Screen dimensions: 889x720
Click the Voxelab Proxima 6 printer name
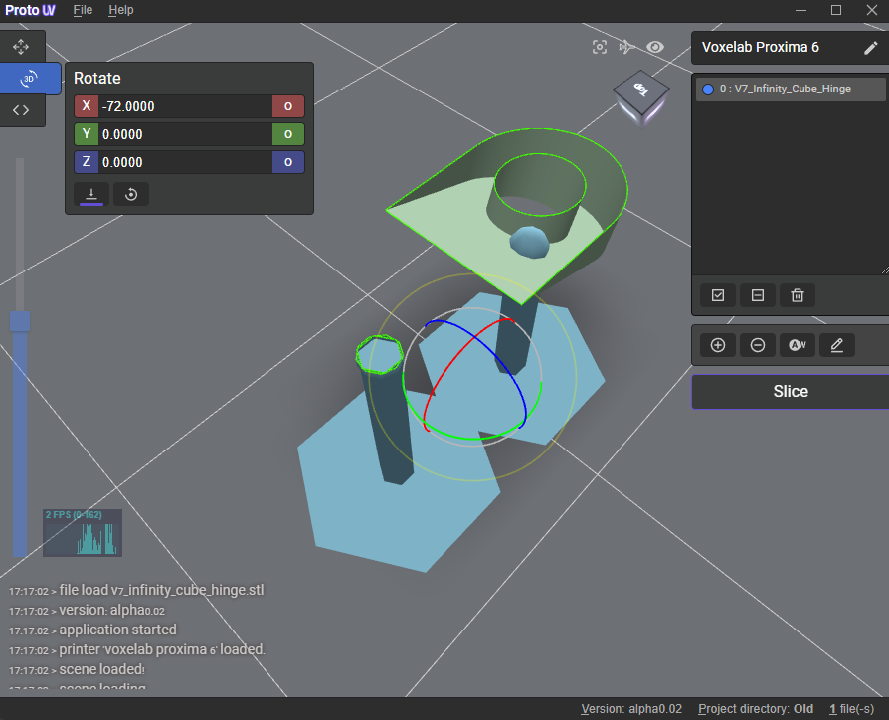(x=761, y=47)
